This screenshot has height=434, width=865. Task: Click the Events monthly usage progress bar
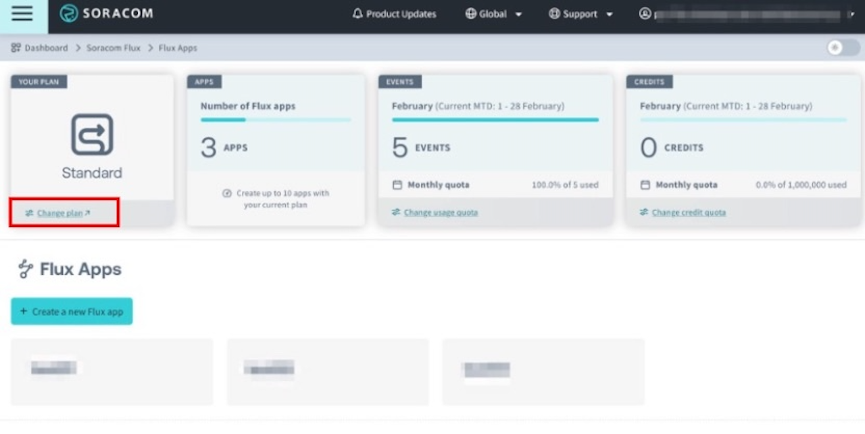click(x=495, y=119)
